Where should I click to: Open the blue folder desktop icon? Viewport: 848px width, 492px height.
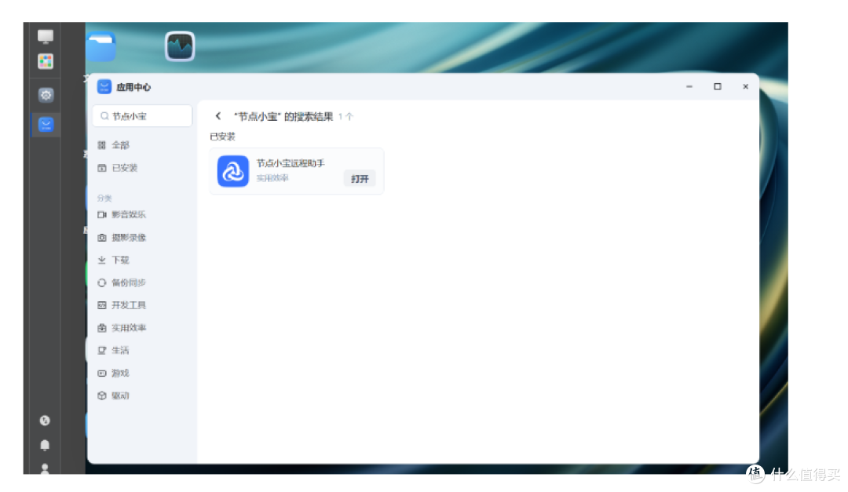pyautogui.click(x=101, y=47)
